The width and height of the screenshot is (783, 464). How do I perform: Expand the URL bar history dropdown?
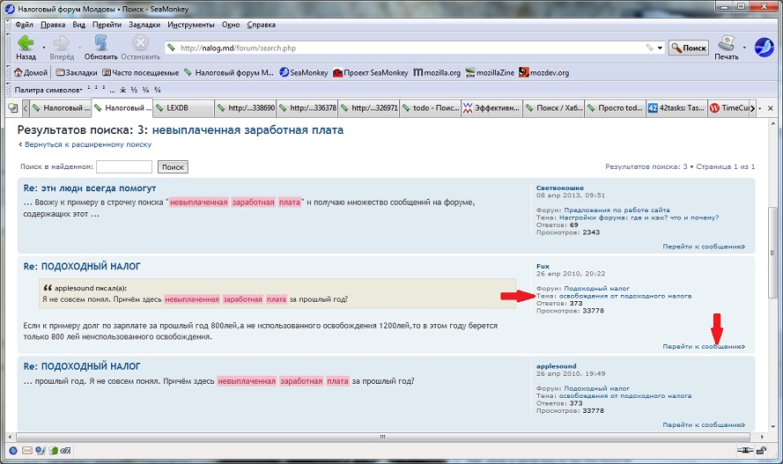point(661,48)
